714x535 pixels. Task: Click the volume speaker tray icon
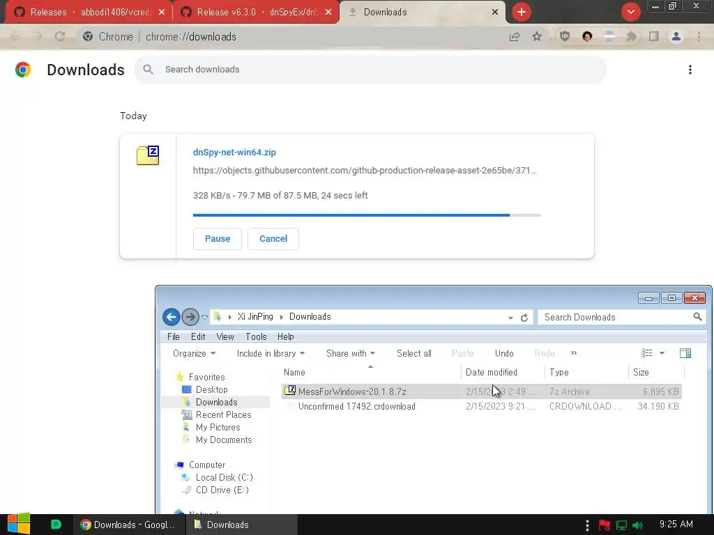[x=637, y=525]
